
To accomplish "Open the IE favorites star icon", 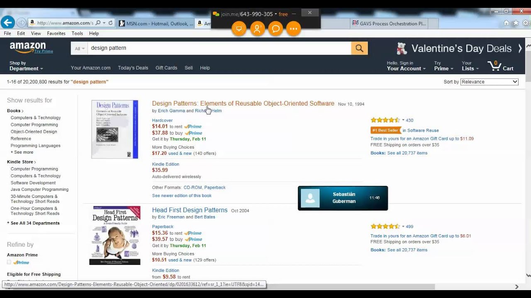I will coord(516,23).
